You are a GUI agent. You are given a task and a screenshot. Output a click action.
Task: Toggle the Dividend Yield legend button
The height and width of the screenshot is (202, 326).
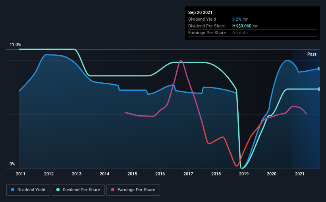tap(28, 190)
